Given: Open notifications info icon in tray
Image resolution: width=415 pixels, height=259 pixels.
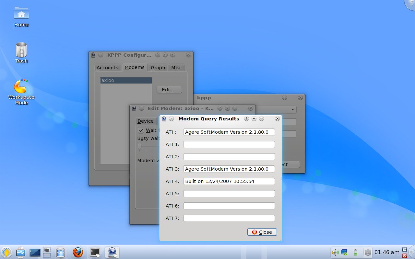Looking at the screenshot, I should [368, 253].
